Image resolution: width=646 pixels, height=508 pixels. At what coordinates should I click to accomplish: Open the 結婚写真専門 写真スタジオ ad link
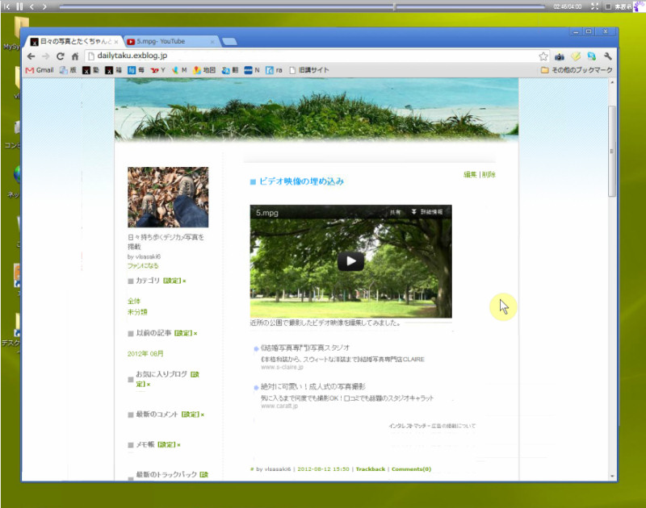[x=305, y=348]
